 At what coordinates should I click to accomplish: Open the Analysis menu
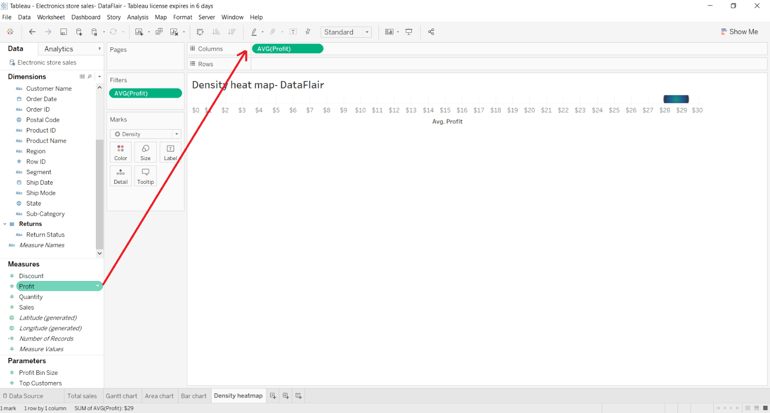click(138, 17)
